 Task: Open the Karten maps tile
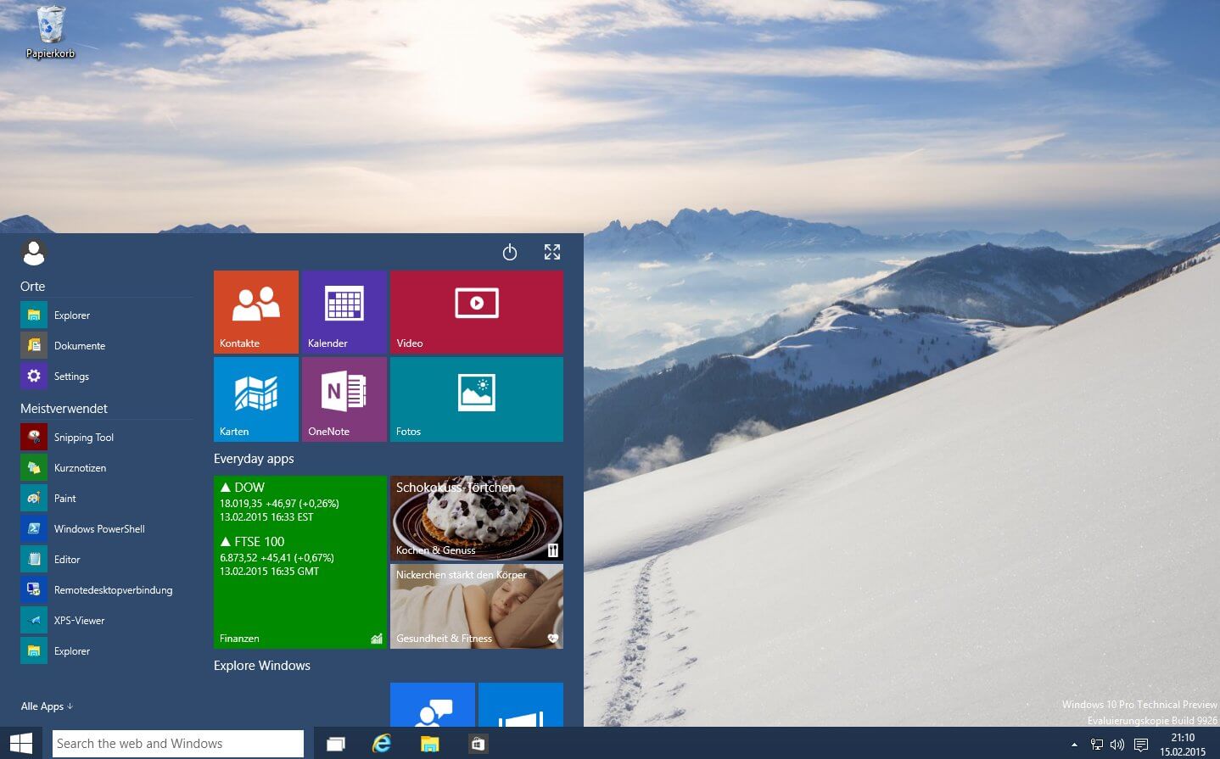tap(255, 399)
